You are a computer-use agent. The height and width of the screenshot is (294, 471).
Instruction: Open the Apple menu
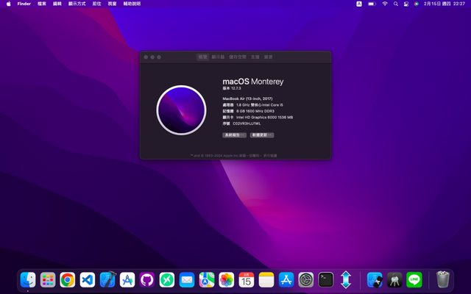click(x=8, y=4)
